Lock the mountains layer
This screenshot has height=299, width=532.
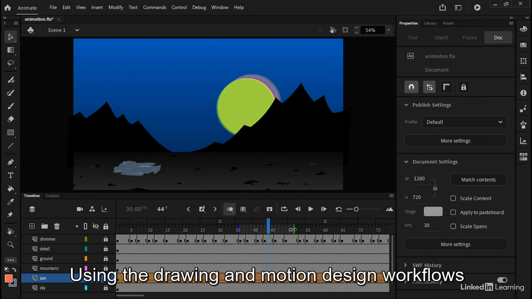[105, 268]
